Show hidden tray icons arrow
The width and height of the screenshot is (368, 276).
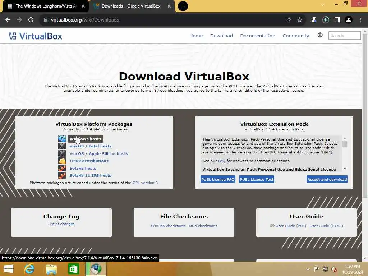tap(308, 269)
